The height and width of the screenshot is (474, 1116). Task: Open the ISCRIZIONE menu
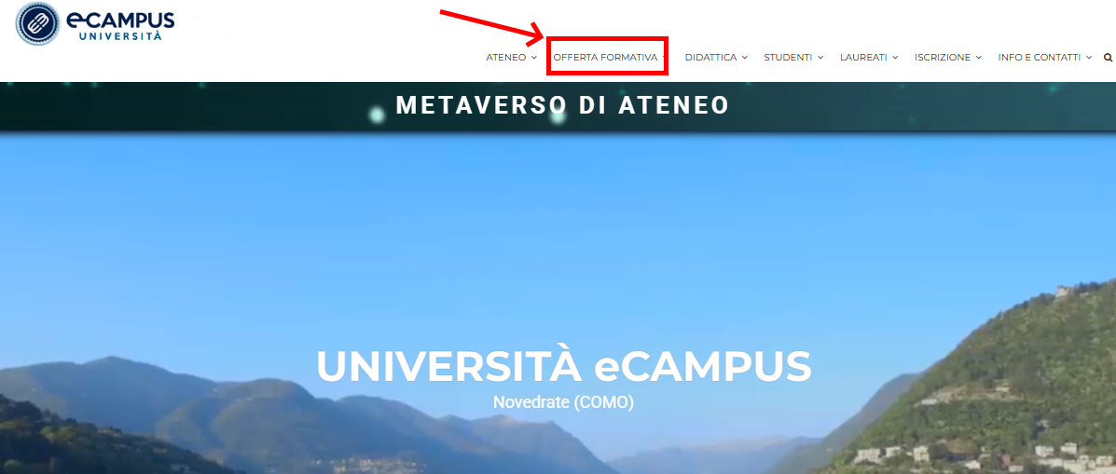[943, 58]
